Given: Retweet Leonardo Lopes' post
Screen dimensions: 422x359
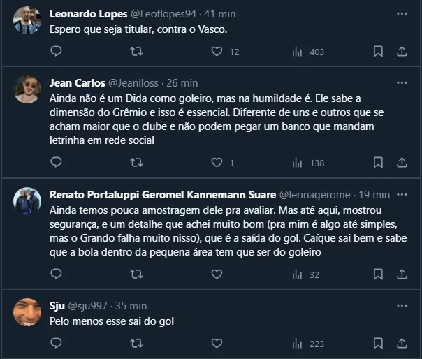Looking at the screenshot, I should coord(137,51).
